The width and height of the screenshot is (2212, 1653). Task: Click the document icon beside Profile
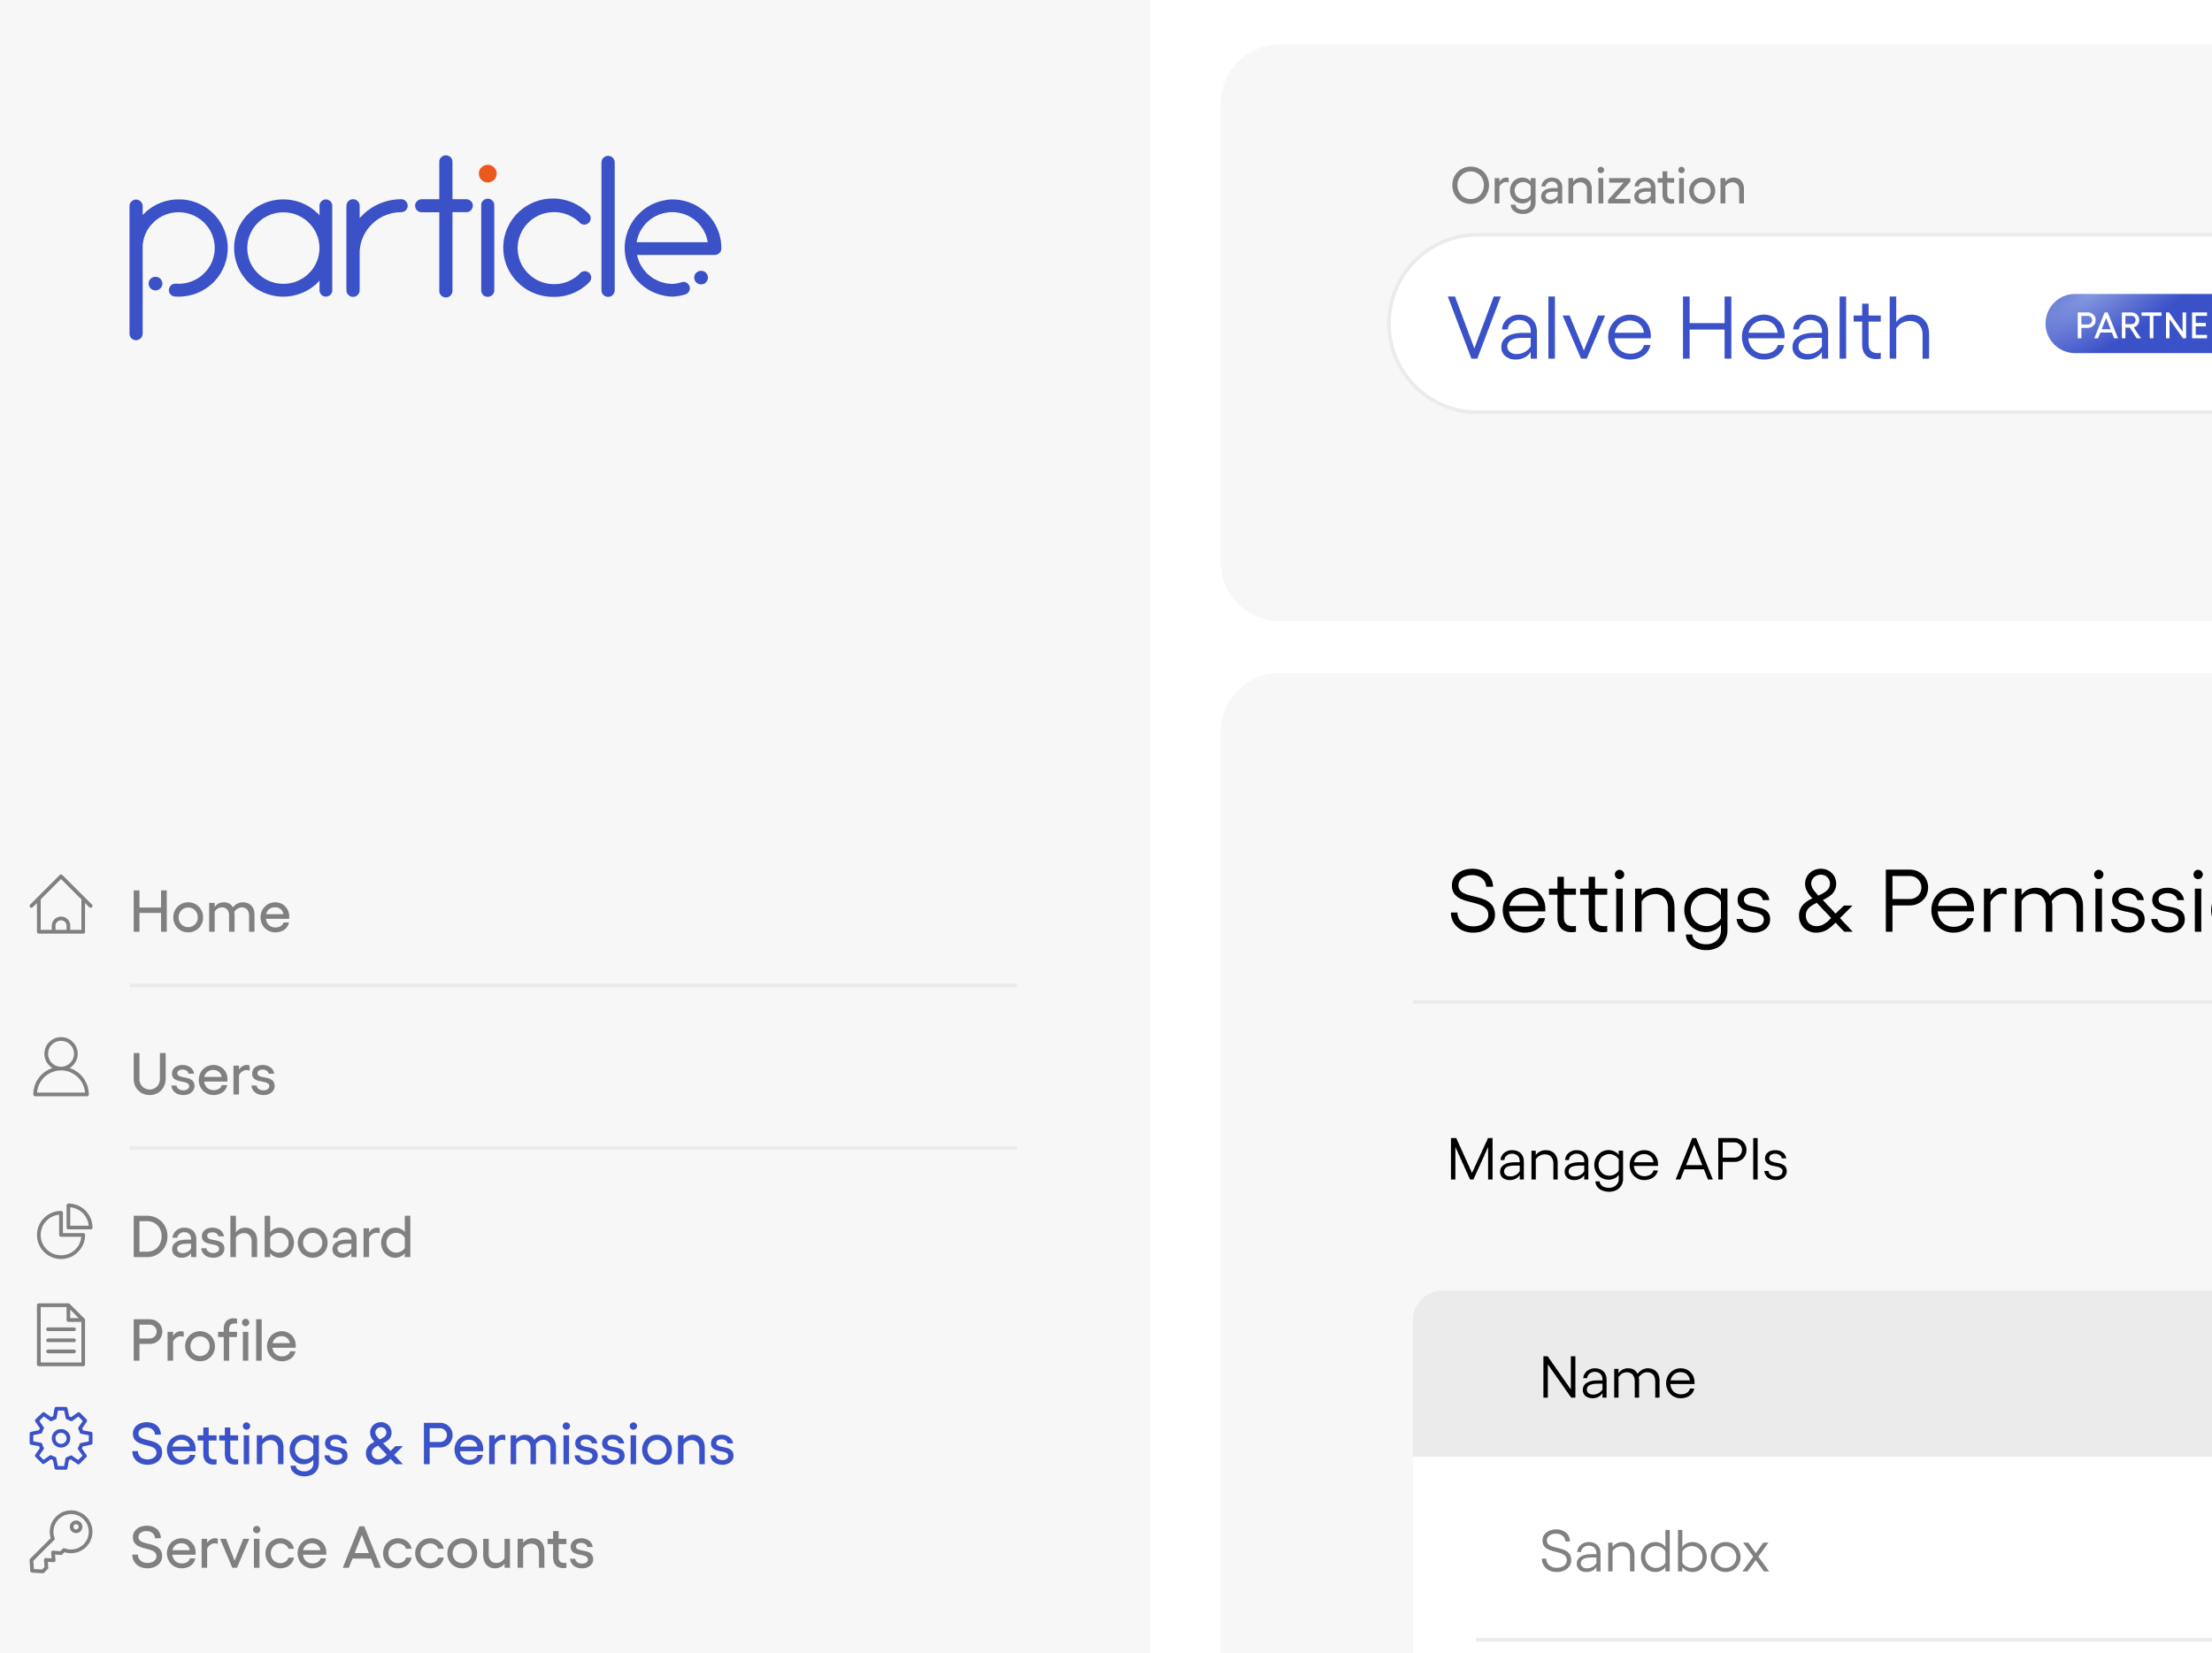(x=61, y=1335)
